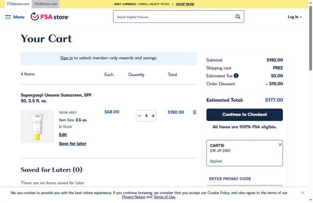Click the Search Eligible Products field
This screenshot has width=313, height=203.
tap(174, 17)
